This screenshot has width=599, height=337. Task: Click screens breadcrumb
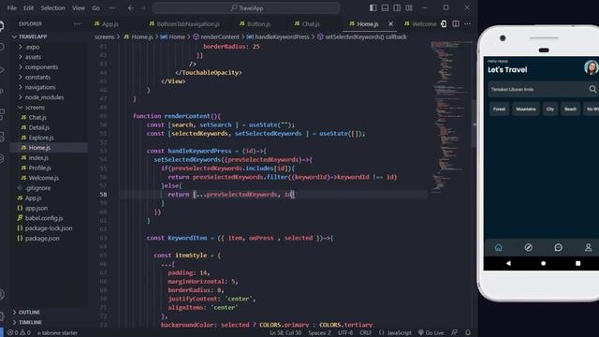(104, 37)
